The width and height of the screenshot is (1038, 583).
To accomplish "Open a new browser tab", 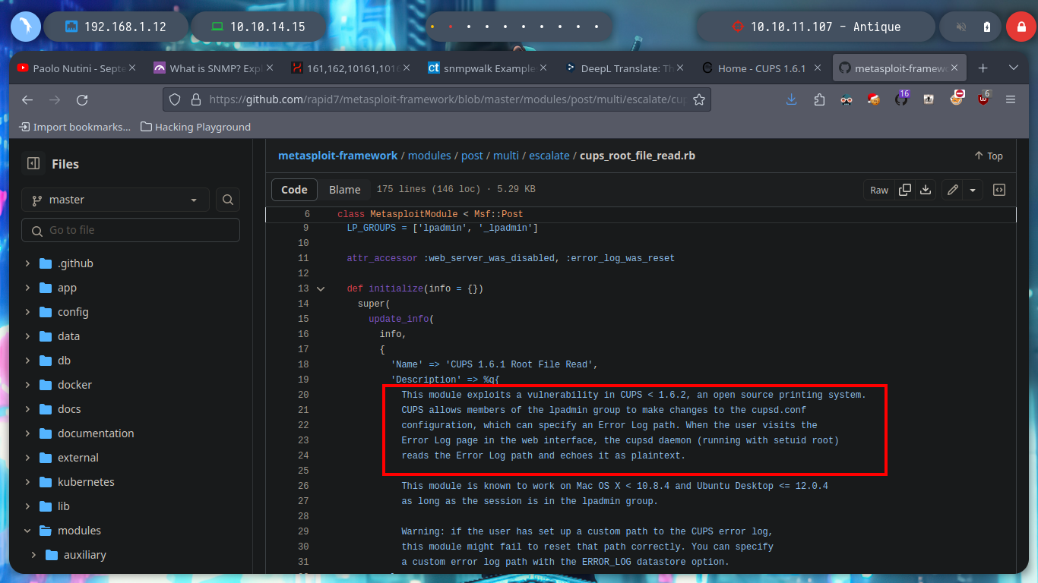I will (983, 68).
